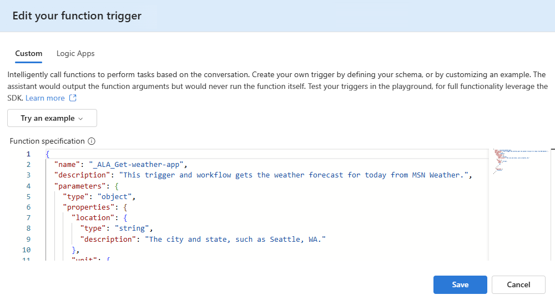Expand the Try an example dropdown

[x=52, y=118]
